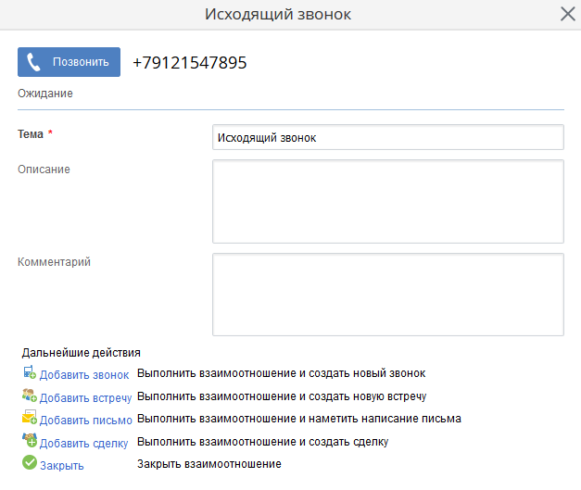581x490 pixels.
Task: Click inside the Комментарий text area
Action: [387, 295]
